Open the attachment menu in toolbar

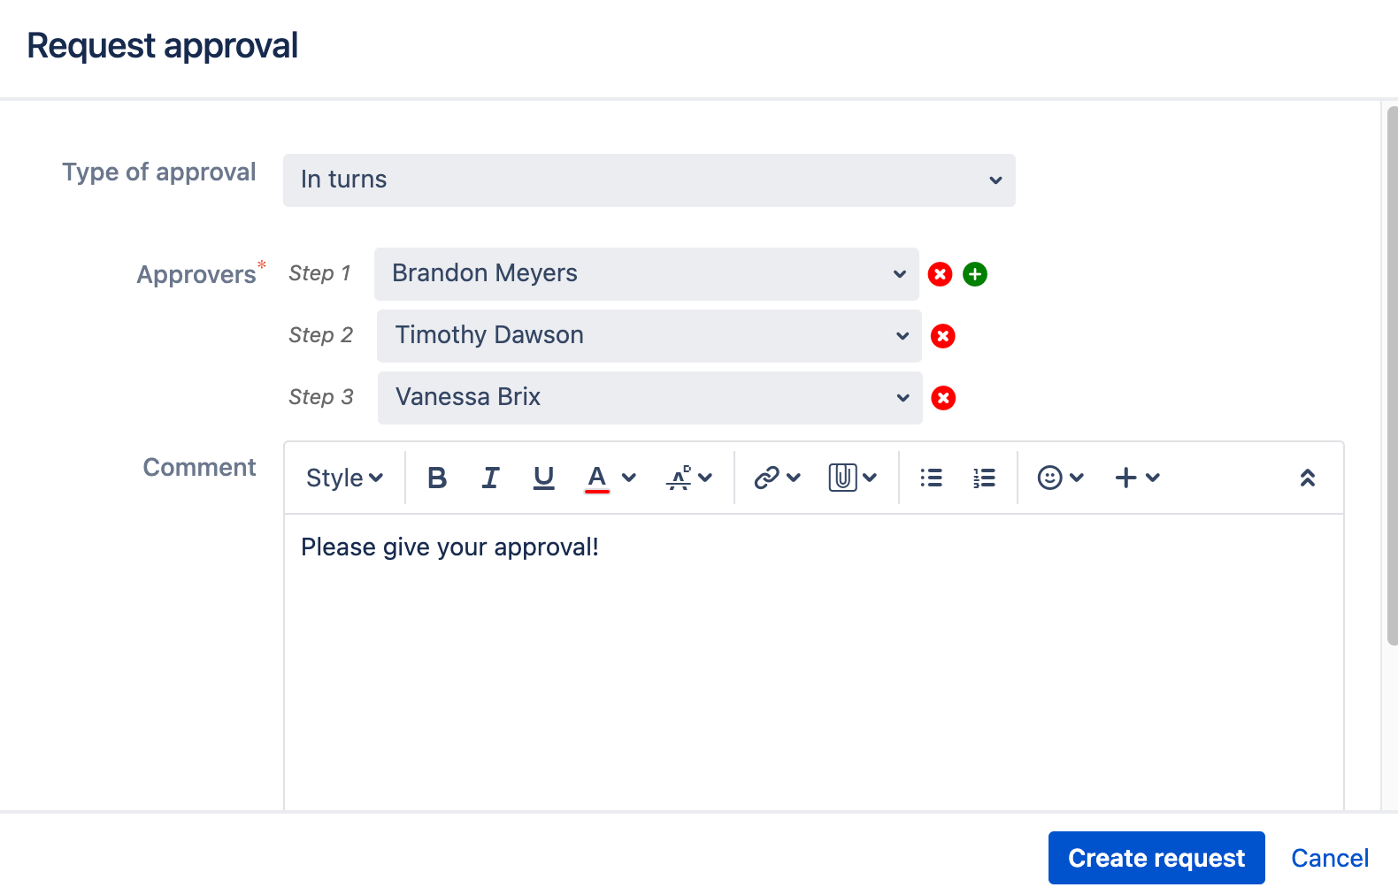click(x=853, y=478)
